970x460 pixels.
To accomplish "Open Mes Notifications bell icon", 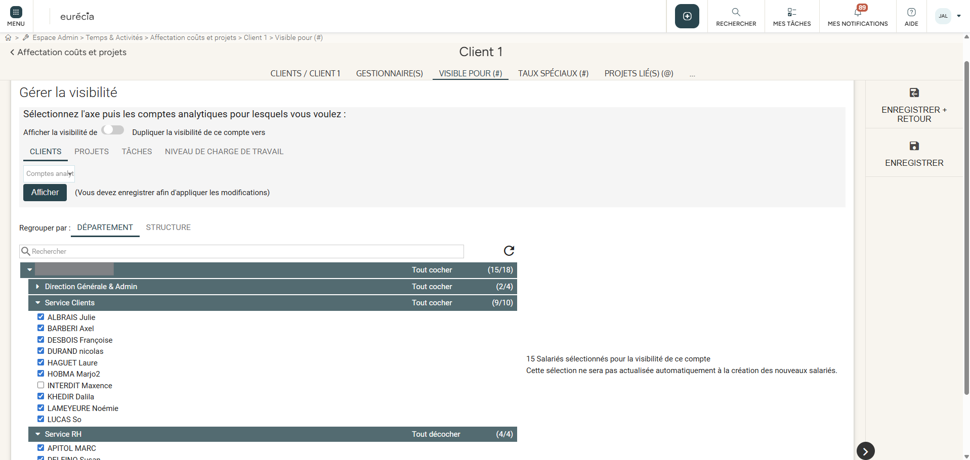I will coord(858,12).
